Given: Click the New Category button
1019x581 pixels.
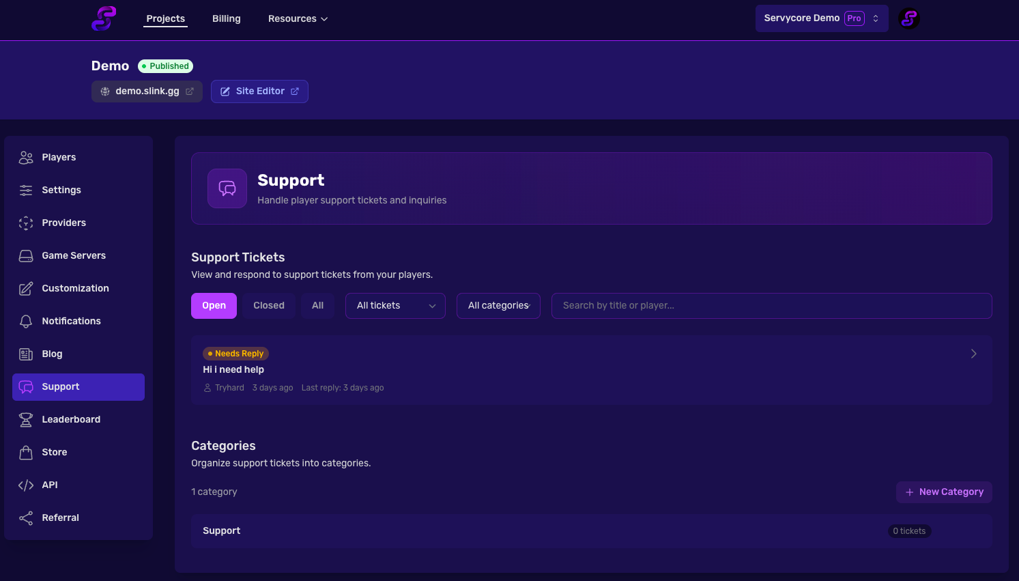Looking at the screenshot, I should click(x=944, y=492).
